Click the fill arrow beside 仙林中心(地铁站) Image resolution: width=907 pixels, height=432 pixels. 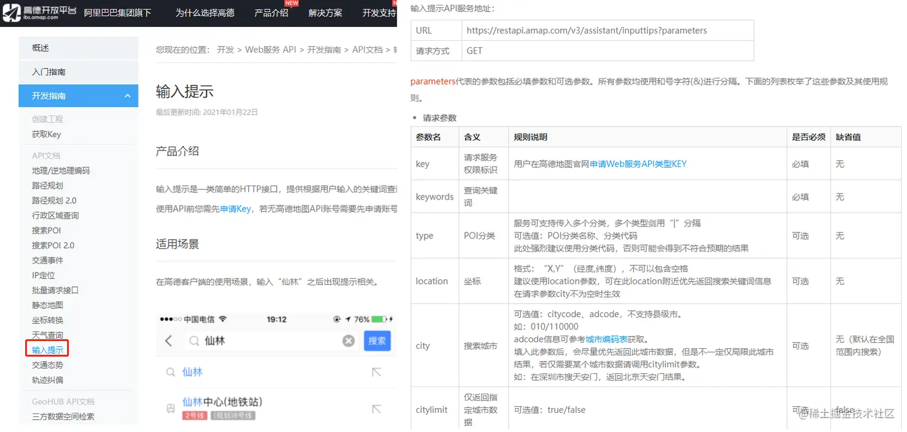[377, 409]
